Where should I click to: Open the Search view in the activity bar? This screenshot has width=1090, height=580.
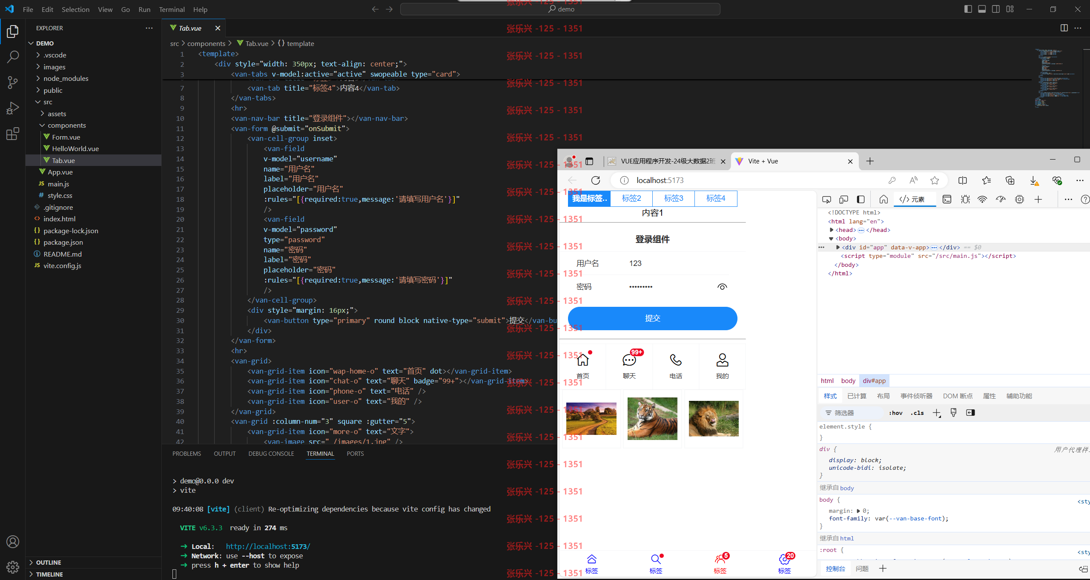13,57
